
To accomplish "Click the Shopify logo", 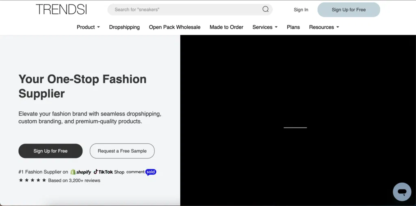I will point(81,172).
